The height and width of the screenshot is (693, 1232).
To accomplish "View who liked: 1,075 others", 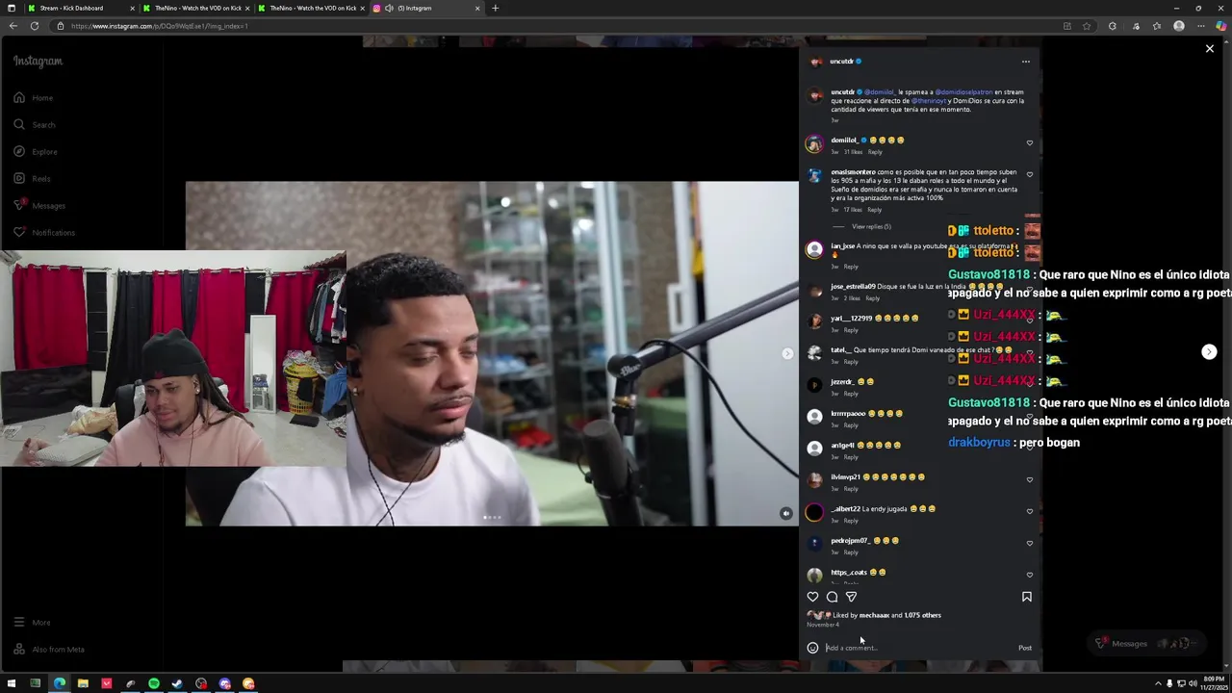I will [923, 615].
